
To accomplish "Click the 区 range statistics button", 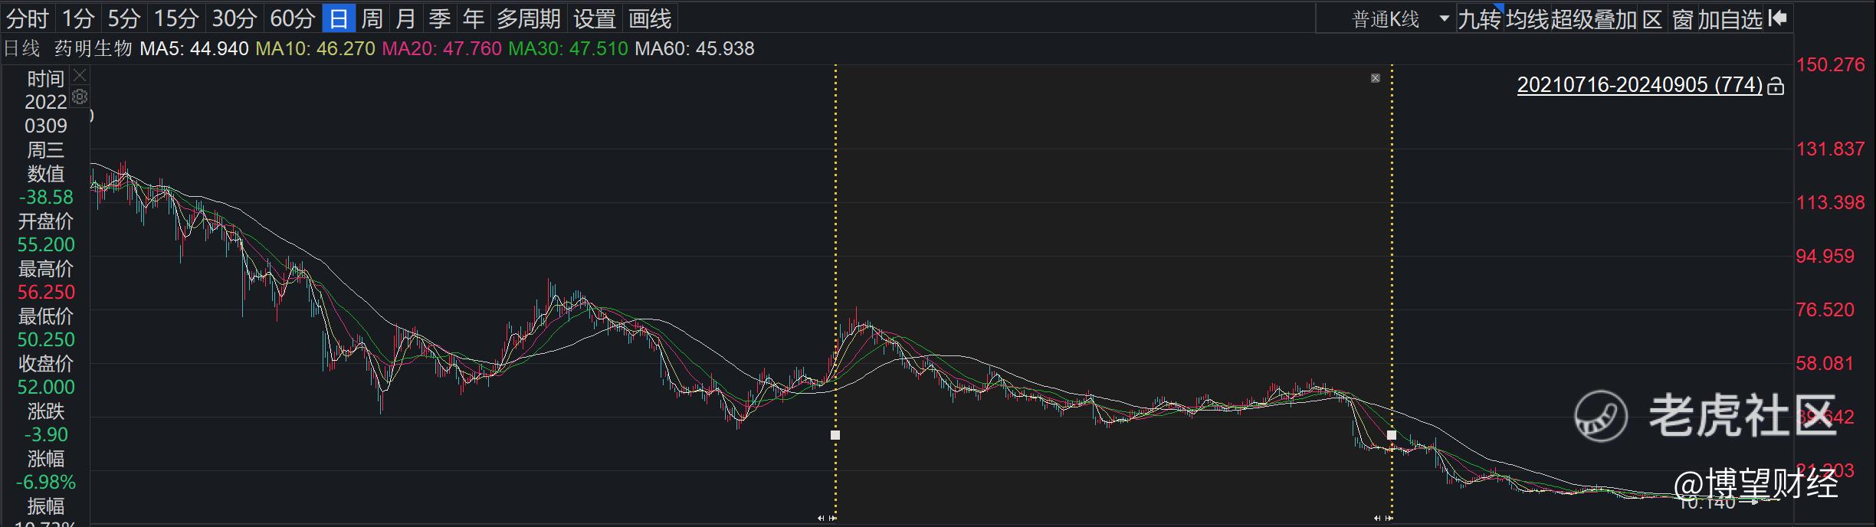I will point(1652,19).
